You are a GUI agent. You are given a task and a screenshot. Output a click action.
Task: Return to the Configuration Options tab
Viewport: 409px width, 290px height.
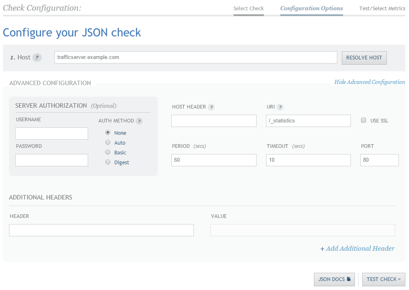(311, 8)
